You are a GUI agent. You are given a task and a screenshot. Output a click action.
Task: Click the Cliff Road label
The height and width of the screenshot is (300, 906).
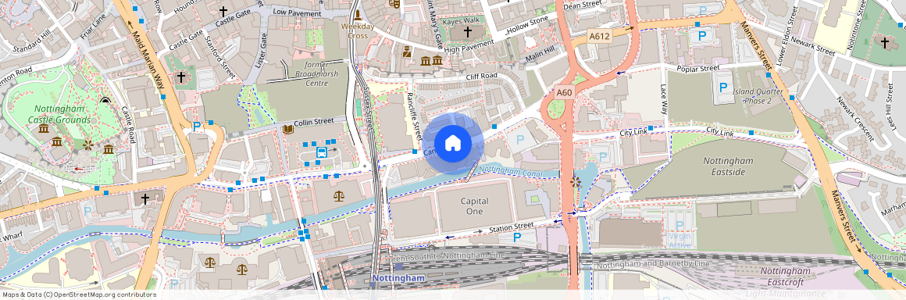481,77
